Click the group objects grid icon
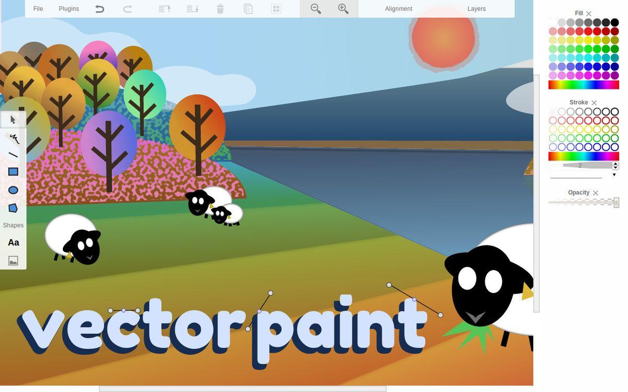Screen dimensions: 628x392 point(276,9)
